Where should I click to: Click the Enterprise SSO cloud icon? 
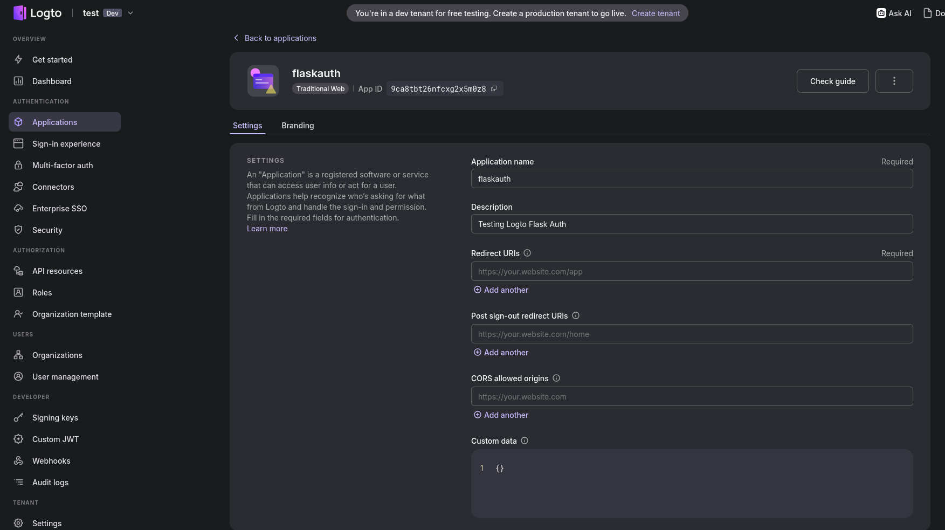tap(18, 209)
